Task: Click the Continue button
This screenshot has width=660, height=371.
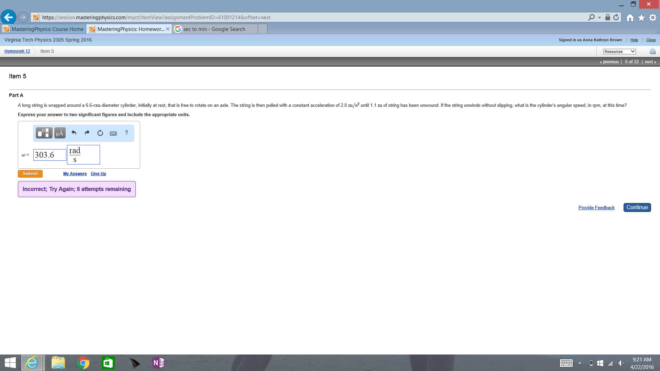Action: click(637, 207)
